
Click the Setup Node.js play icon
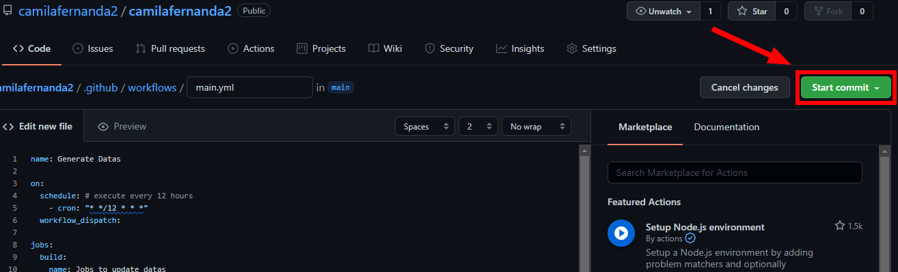[621, 233]
